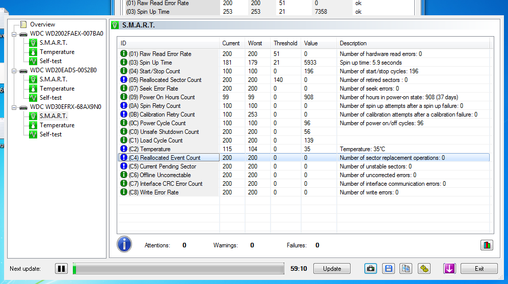This screenshot has width=508, height=284.
Task: Open Self-test under WD20EADS drive
Action: 50,97
